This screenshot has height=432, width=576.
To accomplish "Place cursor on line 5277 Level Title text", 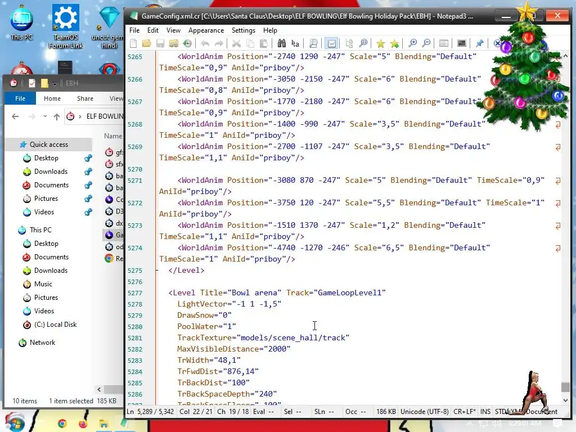I will pyautogui.click(x=277, y=292).
